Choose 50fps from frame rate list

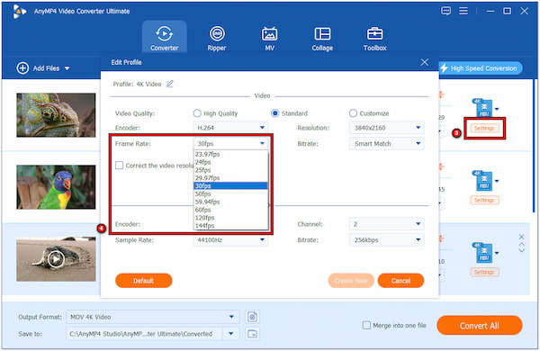(230, 193)
